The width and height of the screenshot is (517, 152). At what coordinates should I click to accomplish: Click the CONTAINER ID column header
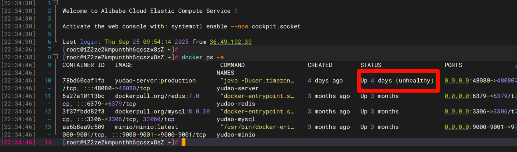click(x=83, y=65)
